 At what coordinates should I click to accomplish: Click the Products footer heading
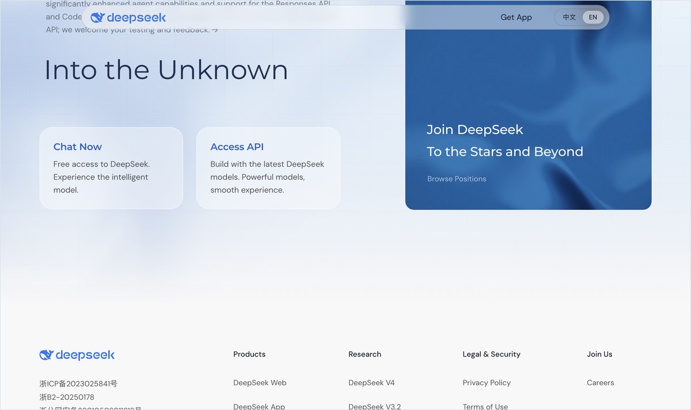tap(249, 354)
